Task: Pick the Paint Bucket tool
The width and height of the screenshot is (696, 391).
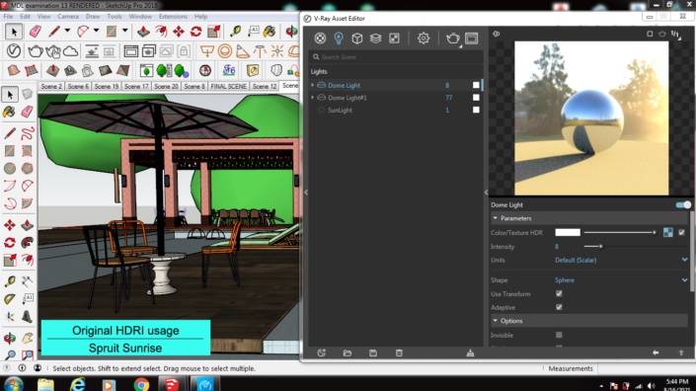Action: [x=270, y=32]
